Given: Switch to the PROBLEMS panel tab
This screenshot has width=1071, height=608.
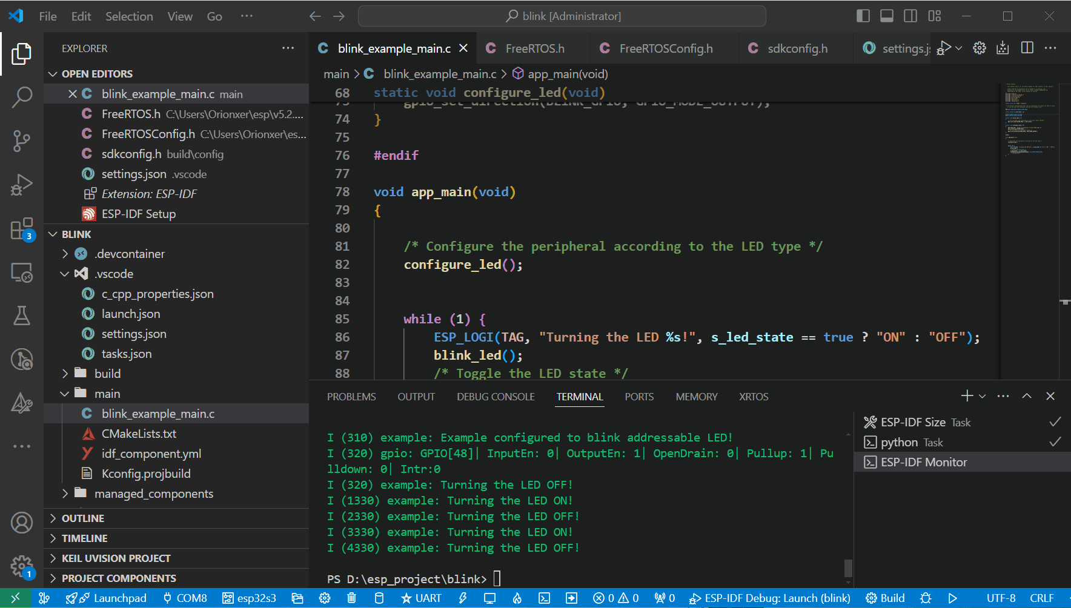Looking at the screenshot, I should coord(351,397).
